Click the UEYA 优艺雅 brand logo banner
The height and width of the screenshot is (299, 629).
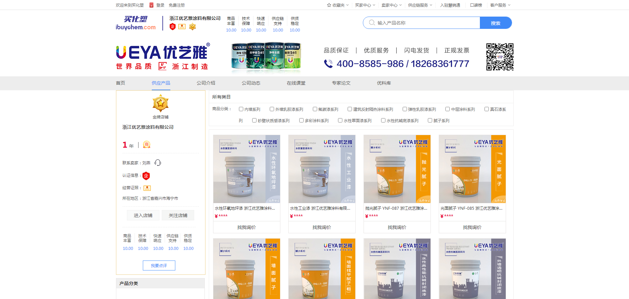point(163,56)
